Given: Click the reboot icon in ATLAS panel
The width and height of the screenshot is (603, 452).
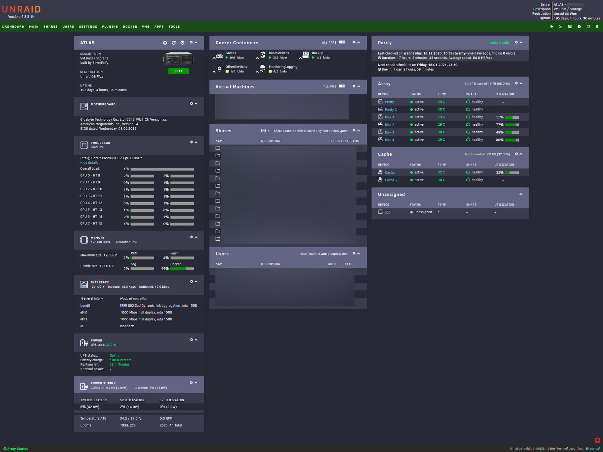Looking at the screenshot, I should pos(174,43).
